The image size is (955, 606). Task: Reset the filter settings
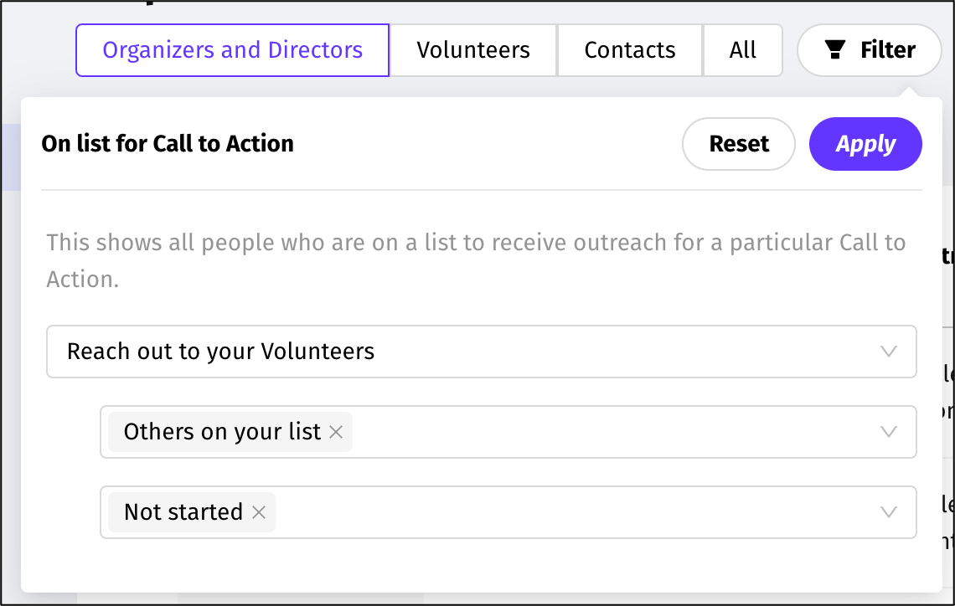[x=739, y=144]
